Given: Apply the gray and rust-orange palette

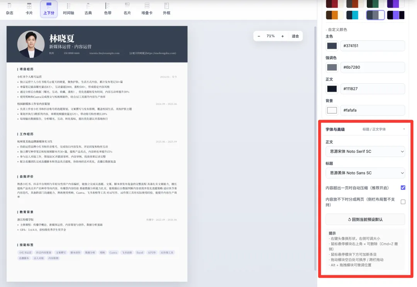Looking at the screenshot, I should coord(355,3).
